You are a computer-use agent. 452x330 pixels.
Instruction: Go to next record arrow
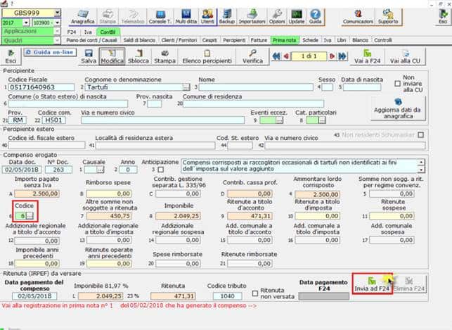[332, 56]
